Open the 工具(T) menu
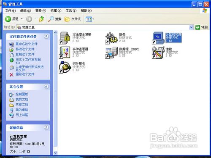 pos(71,11)
